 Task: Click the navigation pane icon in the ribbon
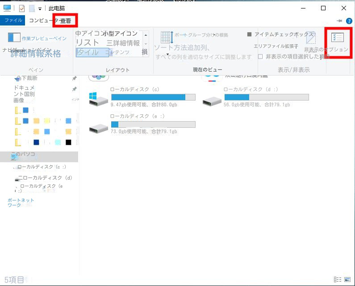(x=14, y=38)
